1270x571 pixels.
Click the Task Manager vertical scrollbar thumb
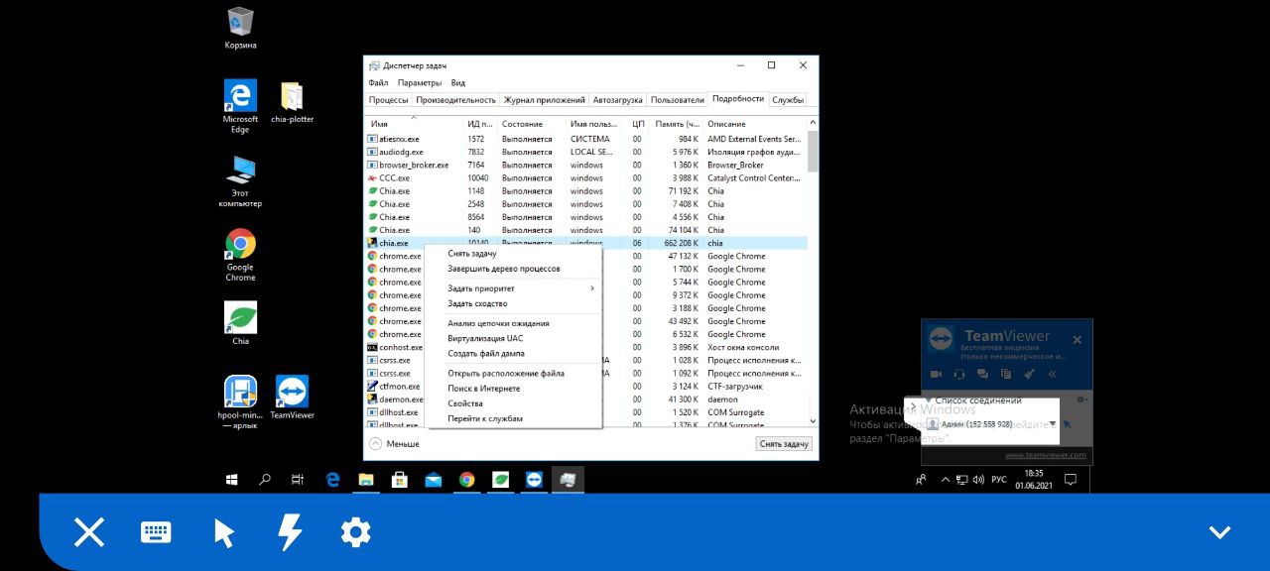tap(814, 151)
